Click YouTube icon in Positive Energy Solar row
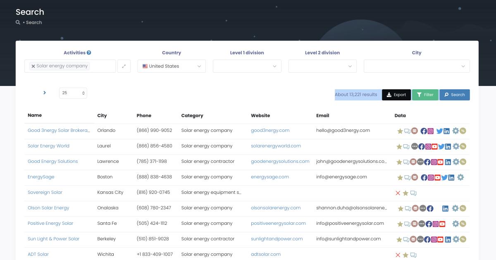Viewport: 496px width, 260px height. [442, 224]
